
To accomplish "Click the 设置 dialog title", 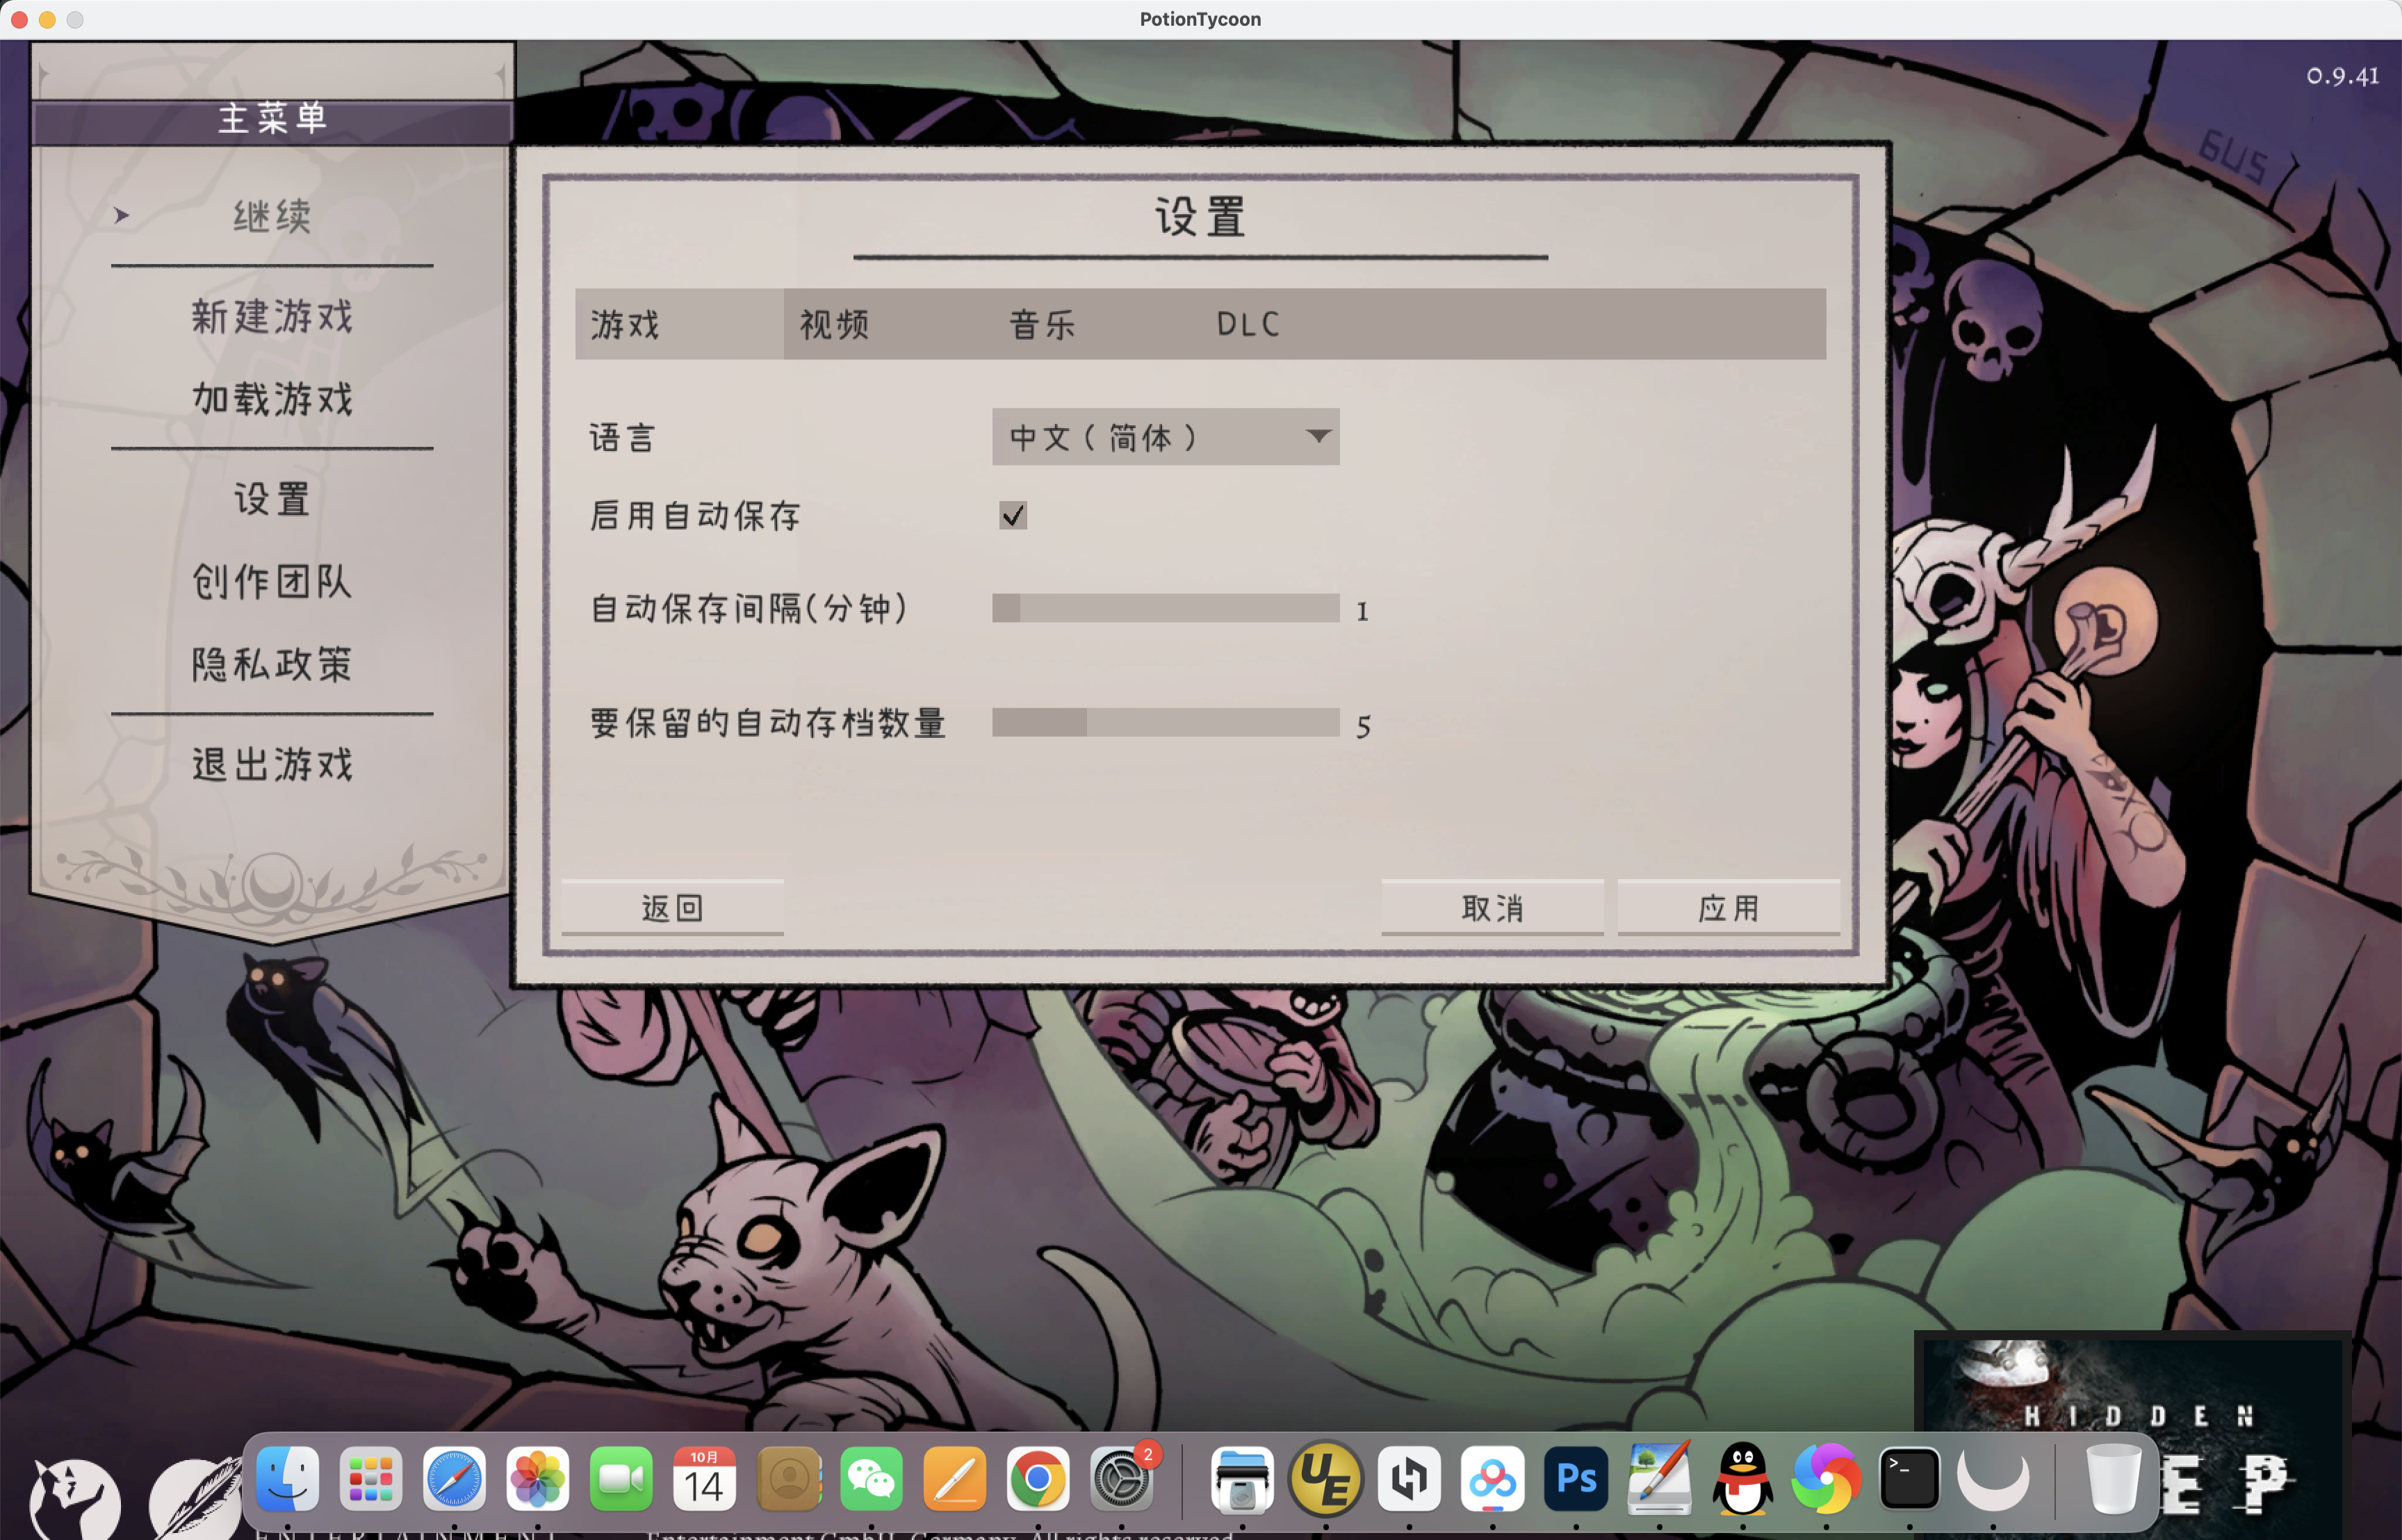I will click(x=1200, y=217).
